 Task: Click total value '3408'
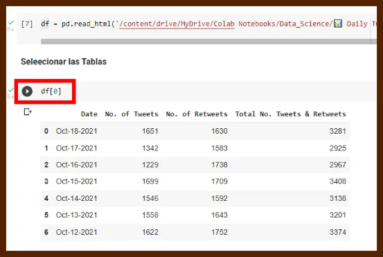pyautogui.click(x=338, y=181)
